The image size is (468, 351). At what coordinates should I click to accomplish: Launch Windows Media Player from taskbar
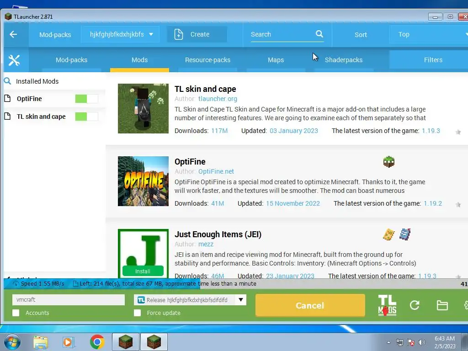click(x=69, y=342)
